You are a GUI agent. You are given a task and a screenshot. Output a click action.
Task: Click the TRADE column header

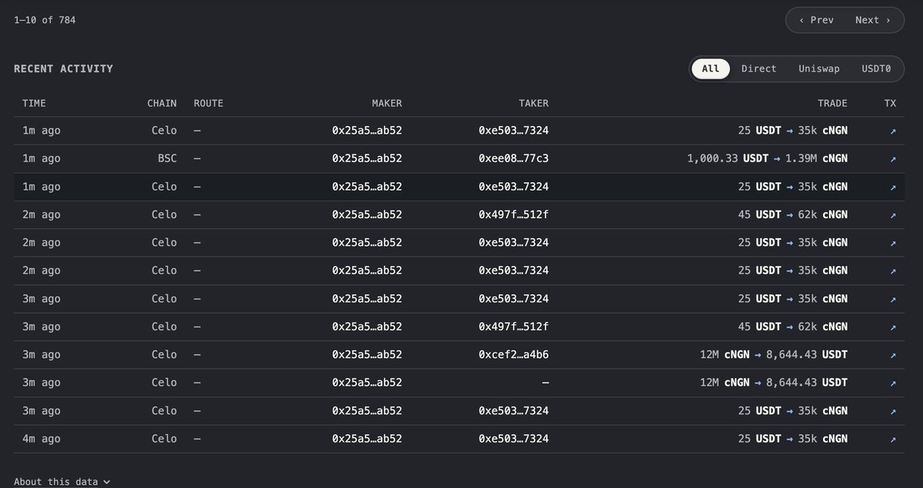(x=832, y=103)
